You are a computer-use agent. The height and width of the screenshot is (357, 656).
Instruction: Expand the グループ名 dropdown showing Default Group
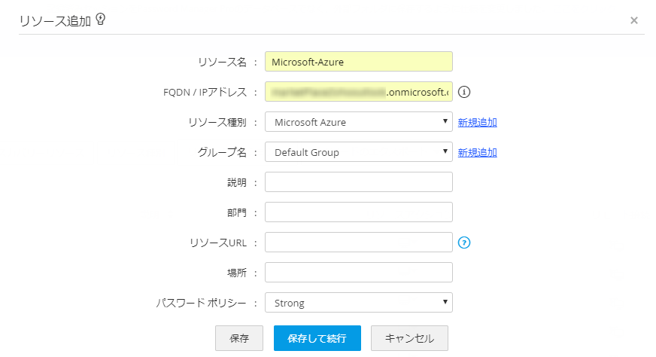coord(358,152)
